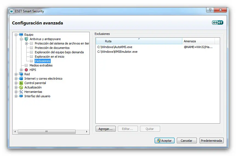Click the @NAME=Win32/Ha... threat cell
Viewport: 236px width, 156px height.
pyautogui.click(x=198, y=47)
